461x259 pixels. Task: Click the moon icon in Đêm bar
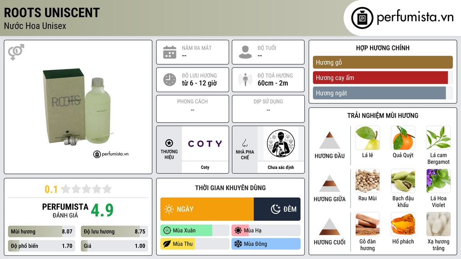[276, 209]
